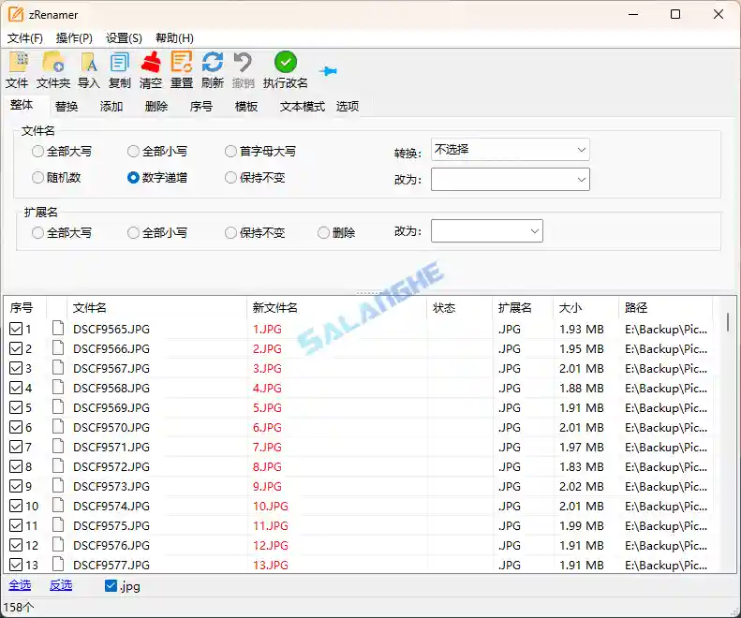The image size is (741, 618).
Task: Click new file name 10.JPG
Action: (x=271, y=506)
